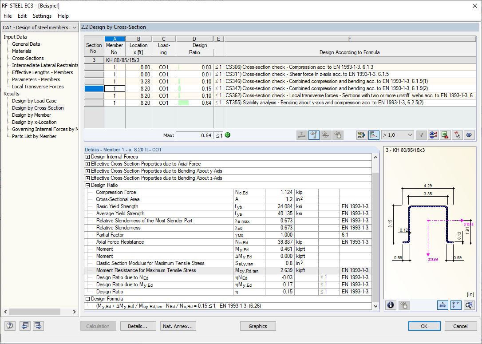
Task: Collapse the Design Ratio section
Action: [88, 185]
